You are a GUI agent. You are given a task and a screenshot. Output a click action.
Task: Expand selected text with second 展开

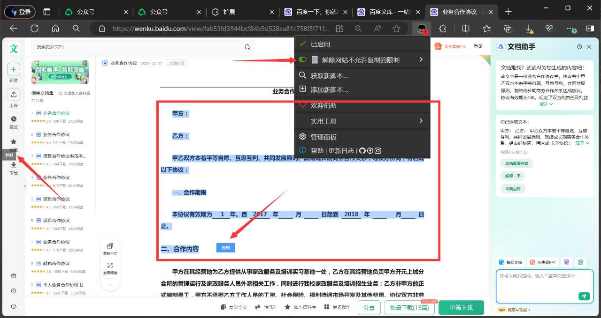pyautogui.click(x=582, y=143)
